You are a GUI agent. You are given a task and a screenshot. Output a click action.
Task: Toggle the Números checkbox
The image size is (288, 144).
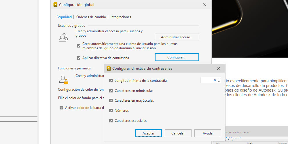[111, 111]
